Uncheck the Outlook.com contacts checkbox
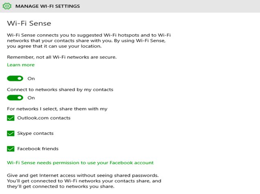 11,118
